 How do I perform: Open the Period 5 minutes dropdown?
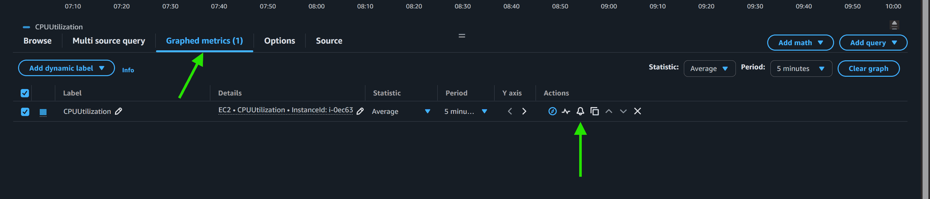coord(801,68)
